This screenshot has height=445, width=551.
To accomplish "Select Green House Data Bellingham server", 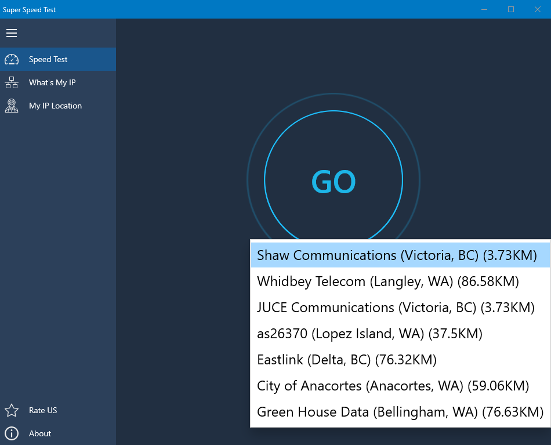I will click(400, 412).
